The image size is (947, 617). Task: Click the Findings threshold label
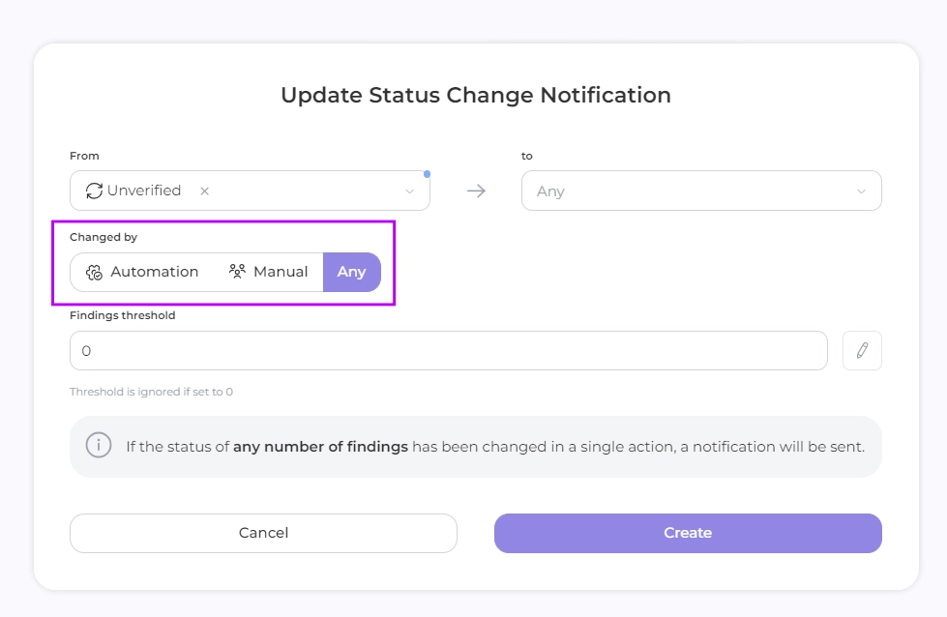[x=122, y=315]
